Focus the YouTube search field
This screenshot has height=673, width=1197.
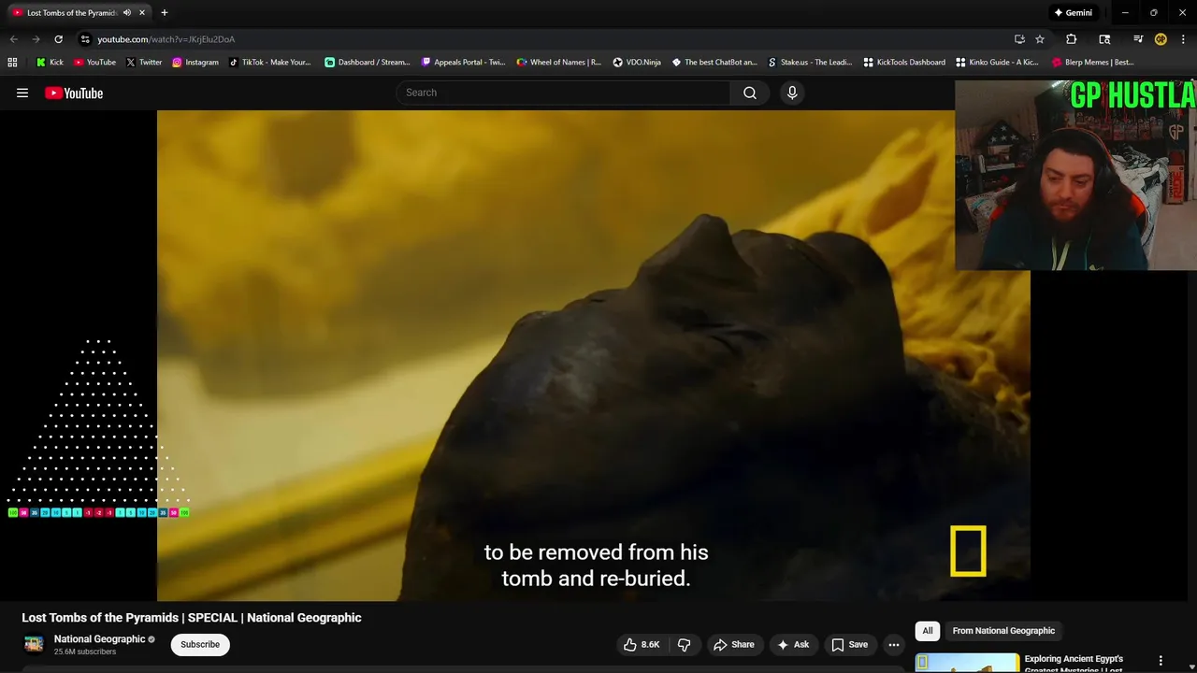[563, 93]
